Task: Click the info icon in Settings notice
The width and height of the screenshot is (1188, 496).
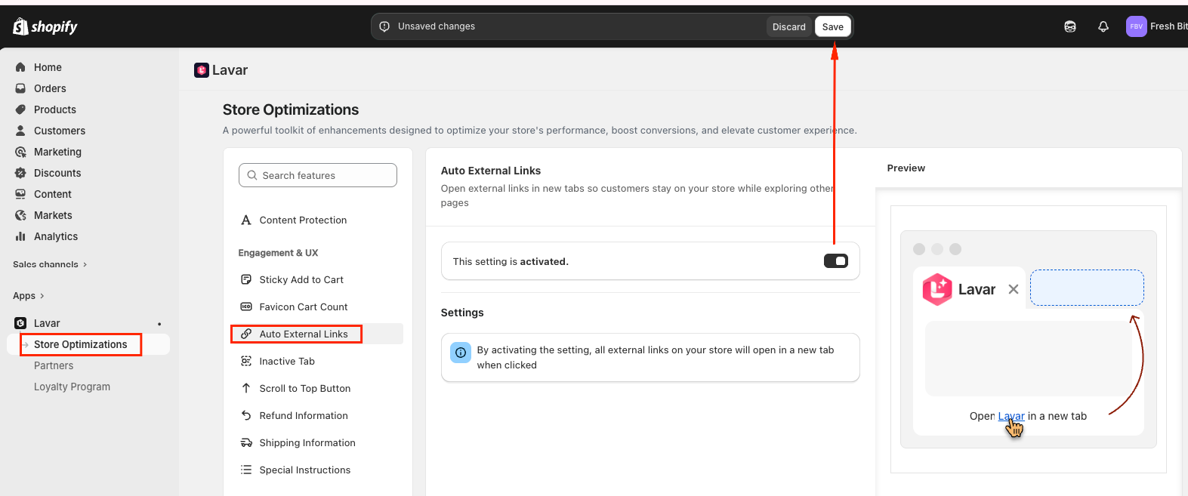Action: pyautogui.click(x=461, y=353)
